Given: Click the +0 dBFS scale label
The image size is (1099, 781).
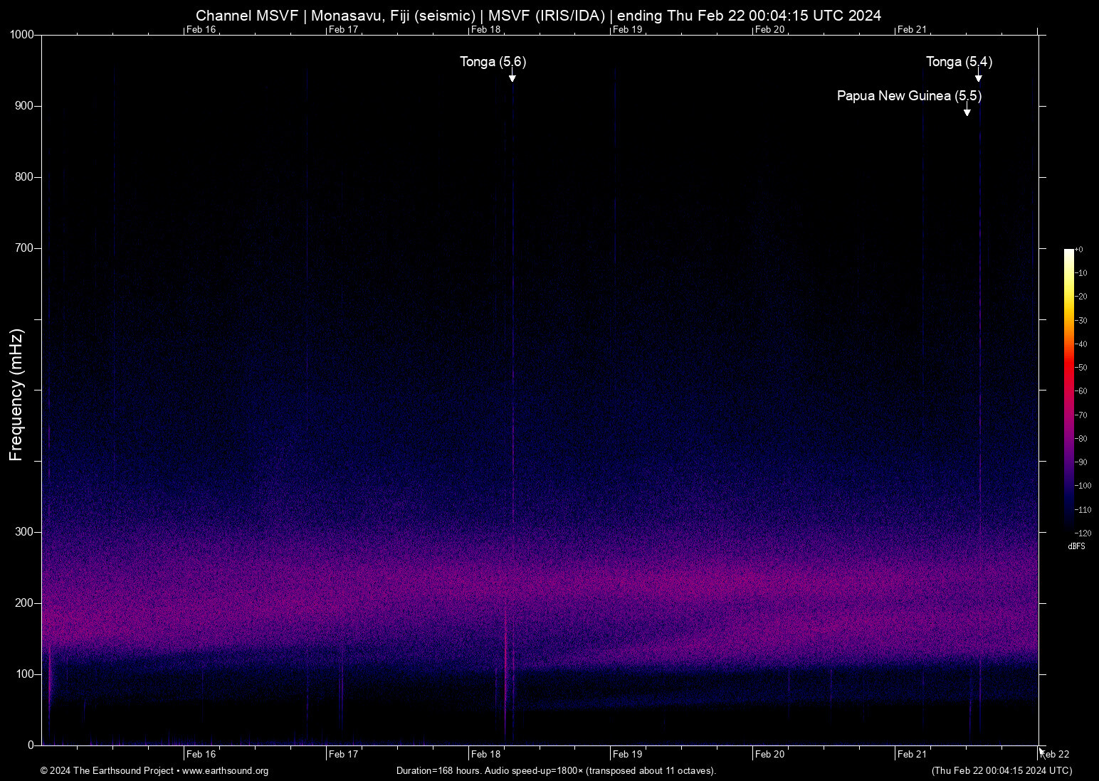Looking at the screenshot, I should (1080, 249).
